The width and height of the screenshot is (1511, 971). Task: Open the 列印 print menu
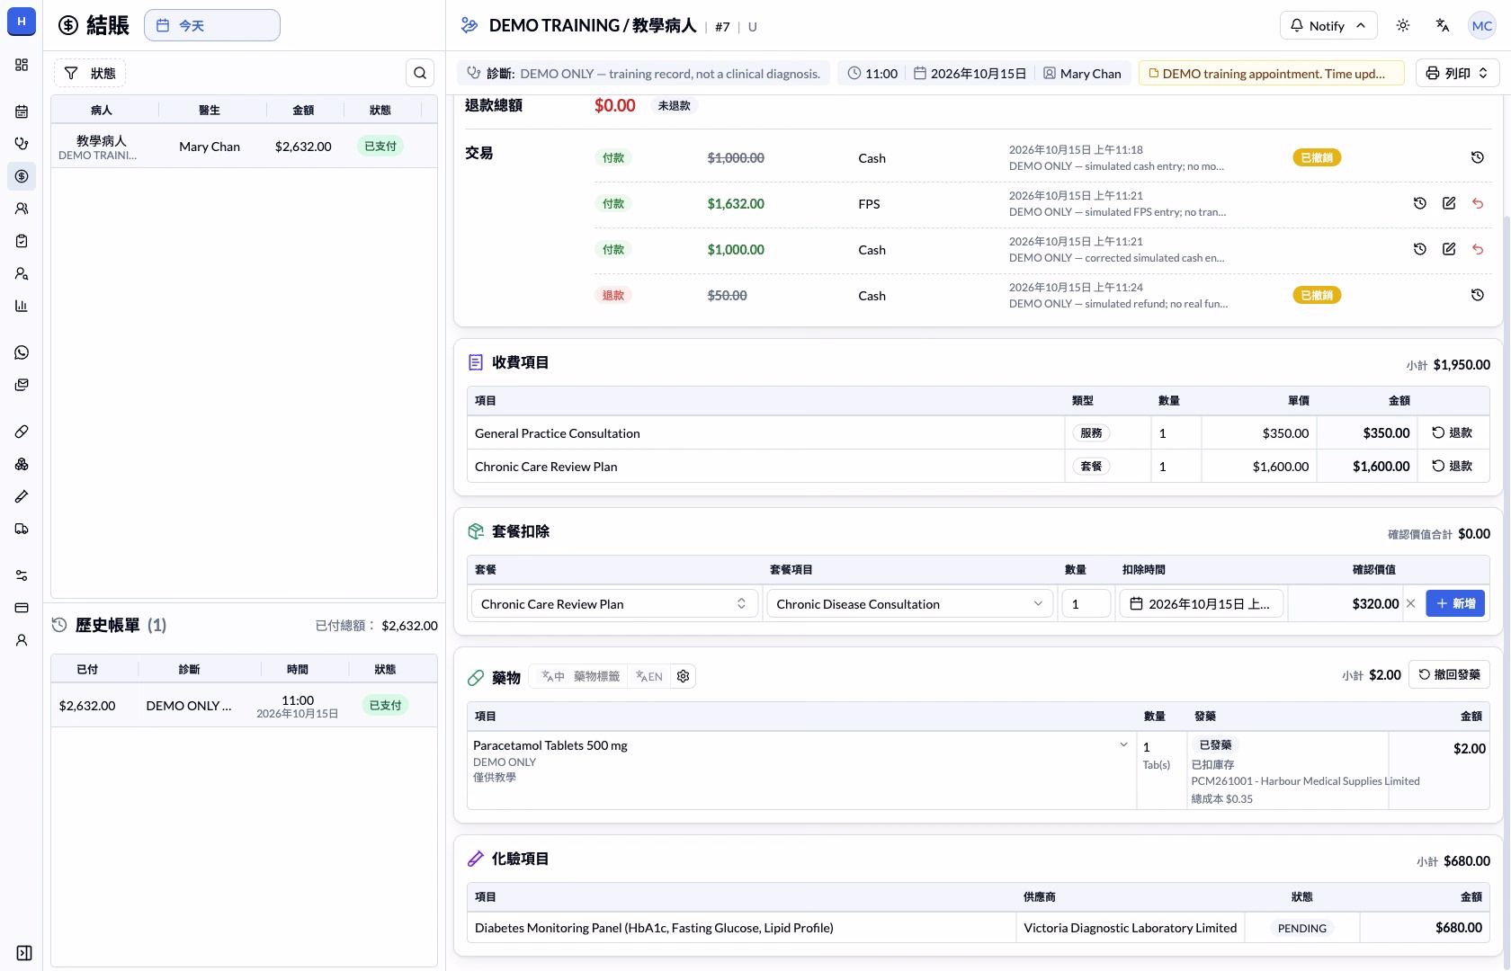point(1457,73)
